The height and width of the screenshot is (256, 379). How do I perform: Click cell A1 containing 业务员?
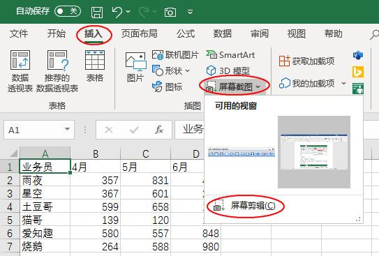(45, 167)
